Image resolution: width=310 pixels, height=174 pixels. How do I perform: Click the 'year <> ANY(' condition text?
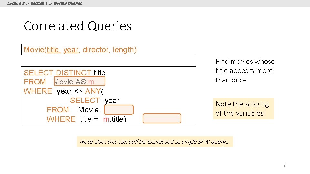80,91
